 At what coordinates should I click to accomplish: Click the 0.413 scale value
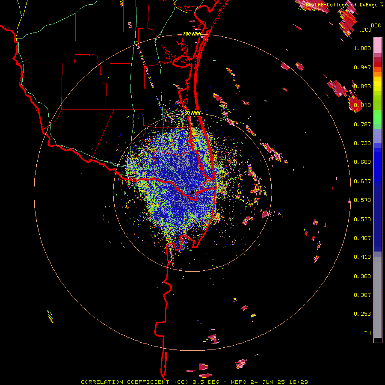click(x=362, y=257)
